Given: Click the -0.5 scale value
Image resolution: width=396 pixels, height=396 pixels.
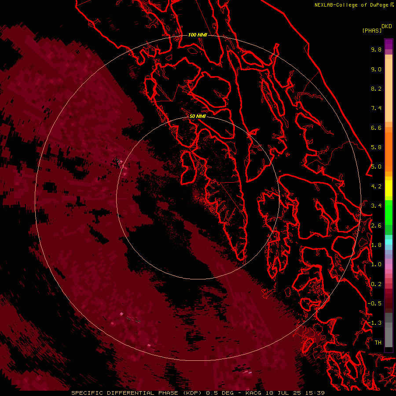Looking at the screenshot, I should [x=374, y=304].
